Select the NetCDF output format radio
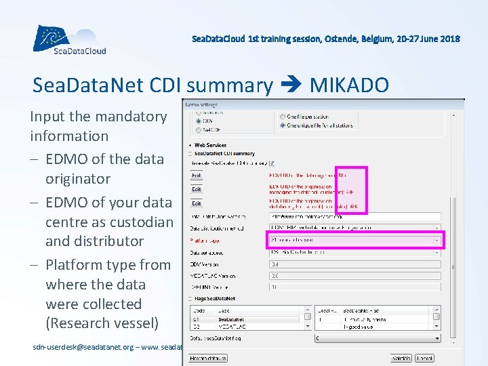 (x=198, y=129)
